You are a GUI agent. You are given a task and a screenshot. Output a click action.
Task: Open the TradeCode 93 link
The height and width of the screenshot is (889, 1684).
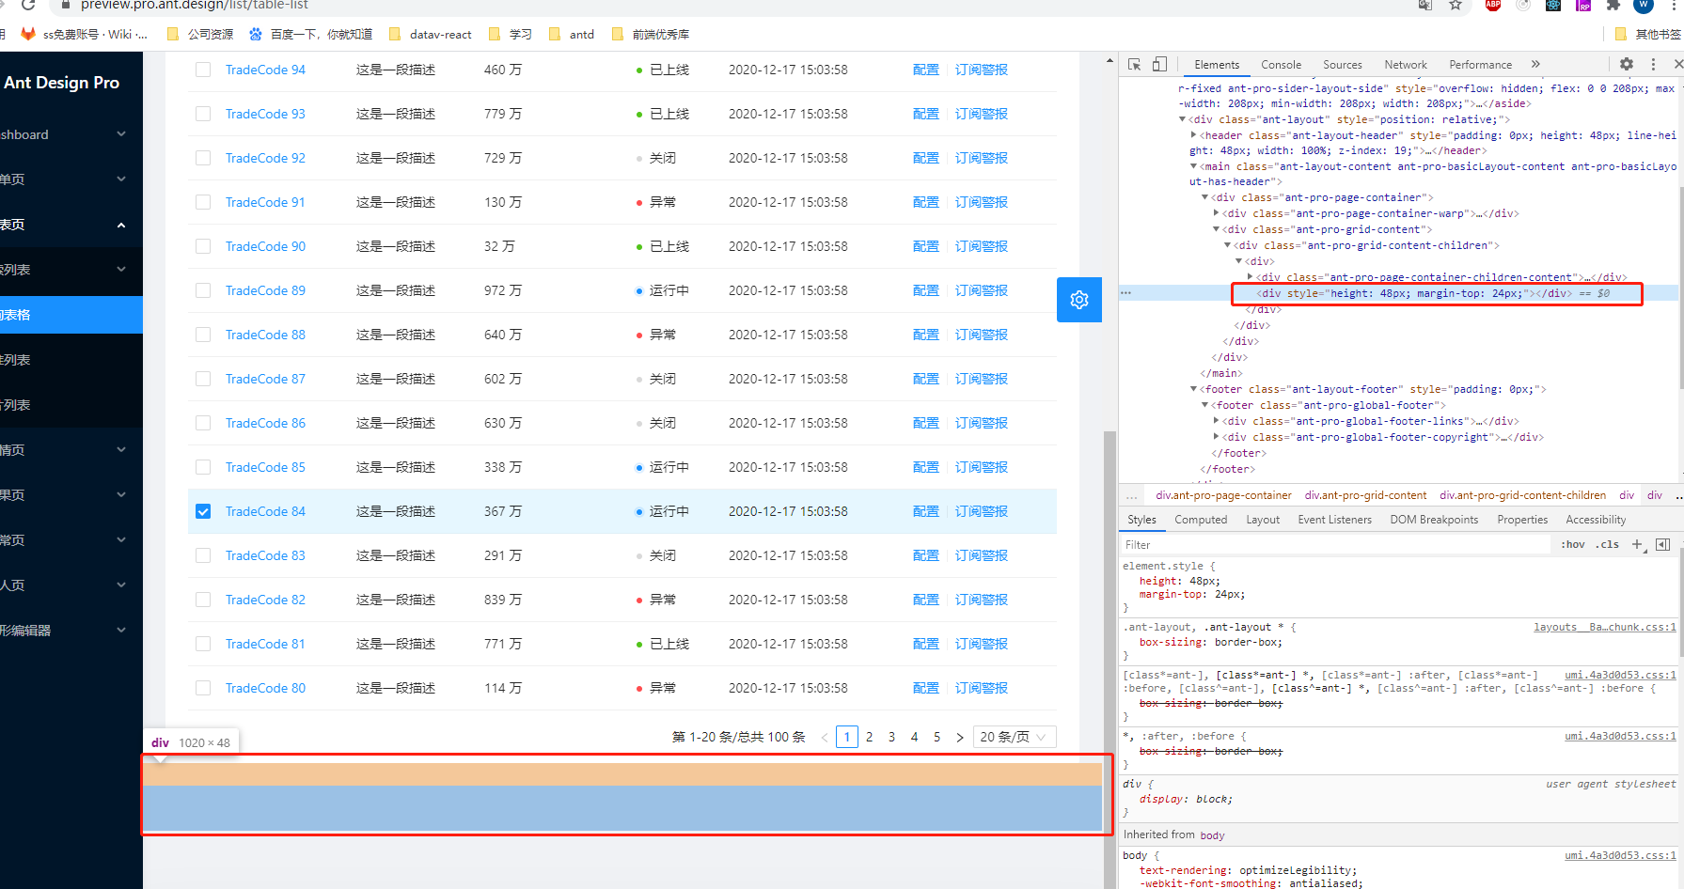(265, 114)
